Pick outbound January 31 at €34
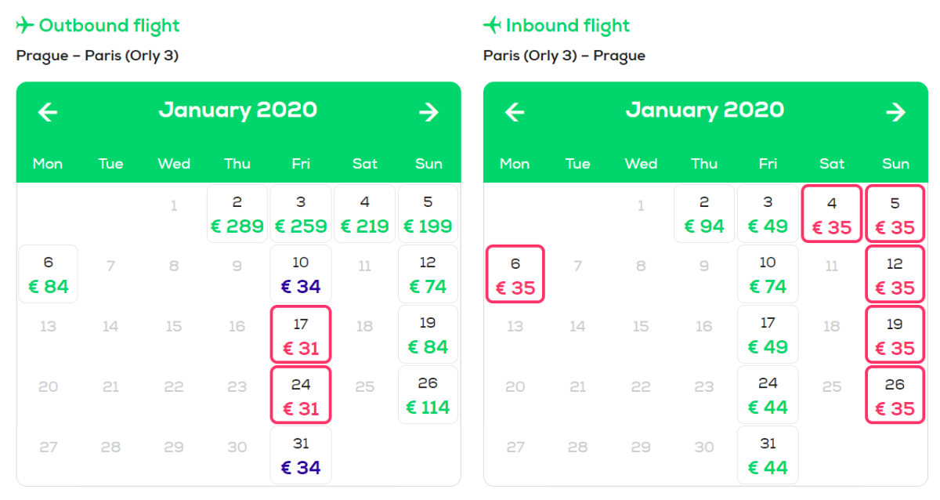Viewport: 940px width, 500px height. coord(301,456)
